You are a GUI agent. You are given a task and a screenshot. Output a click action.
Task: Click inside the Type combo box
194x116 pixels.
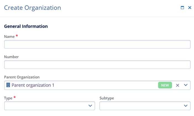[x=46, y=106]
